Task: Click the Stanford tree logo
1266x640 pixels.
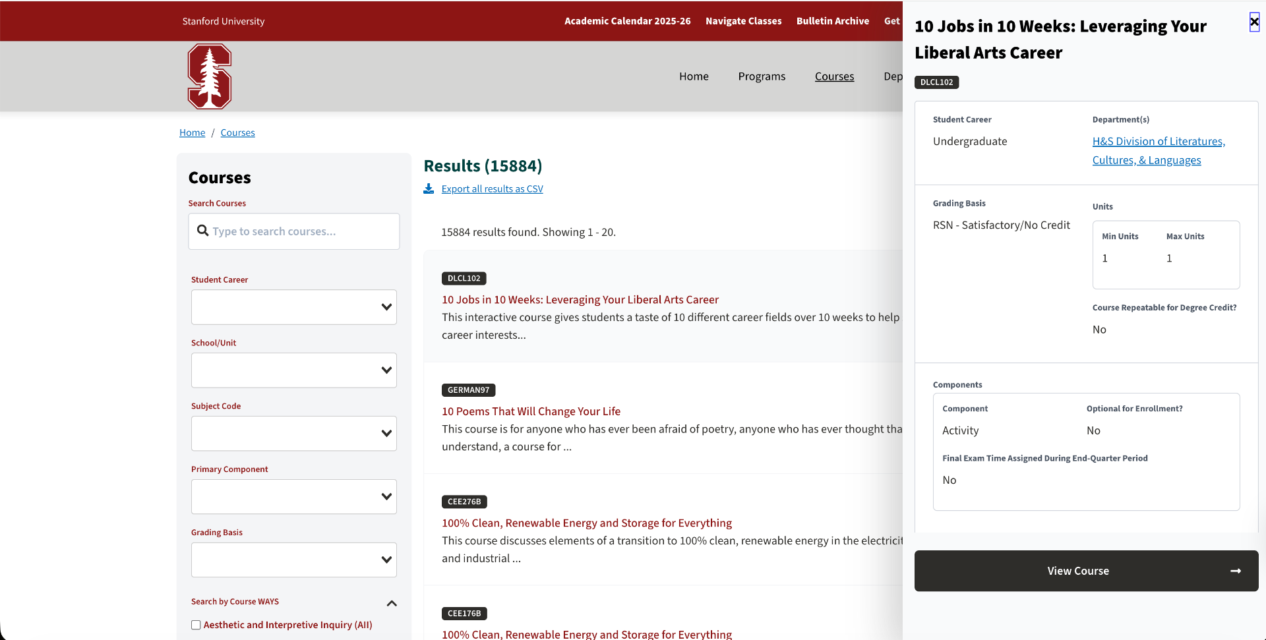Action: [209, 76]
